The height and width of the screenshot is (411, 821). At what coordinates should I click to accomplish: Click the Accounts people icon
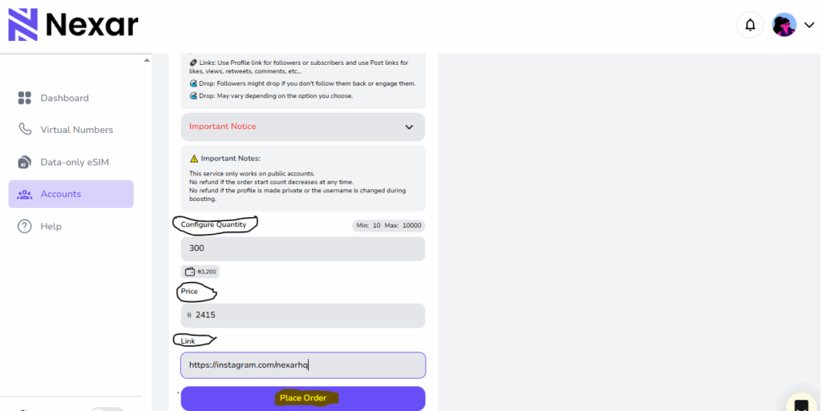pos(25,194)
